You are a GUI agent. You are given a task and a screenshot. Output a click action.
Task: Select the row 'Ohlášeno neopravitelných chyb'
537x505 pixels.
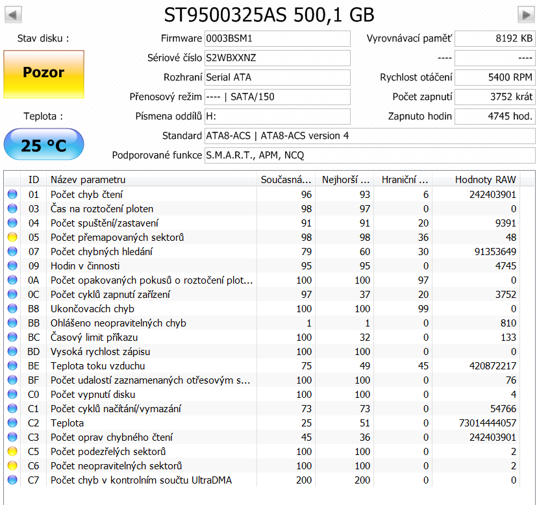262,323
